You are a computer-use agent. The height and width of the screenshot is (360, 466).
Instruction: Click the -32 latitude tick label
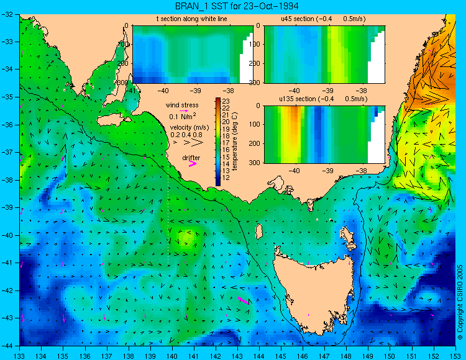[x=8, y=14]
